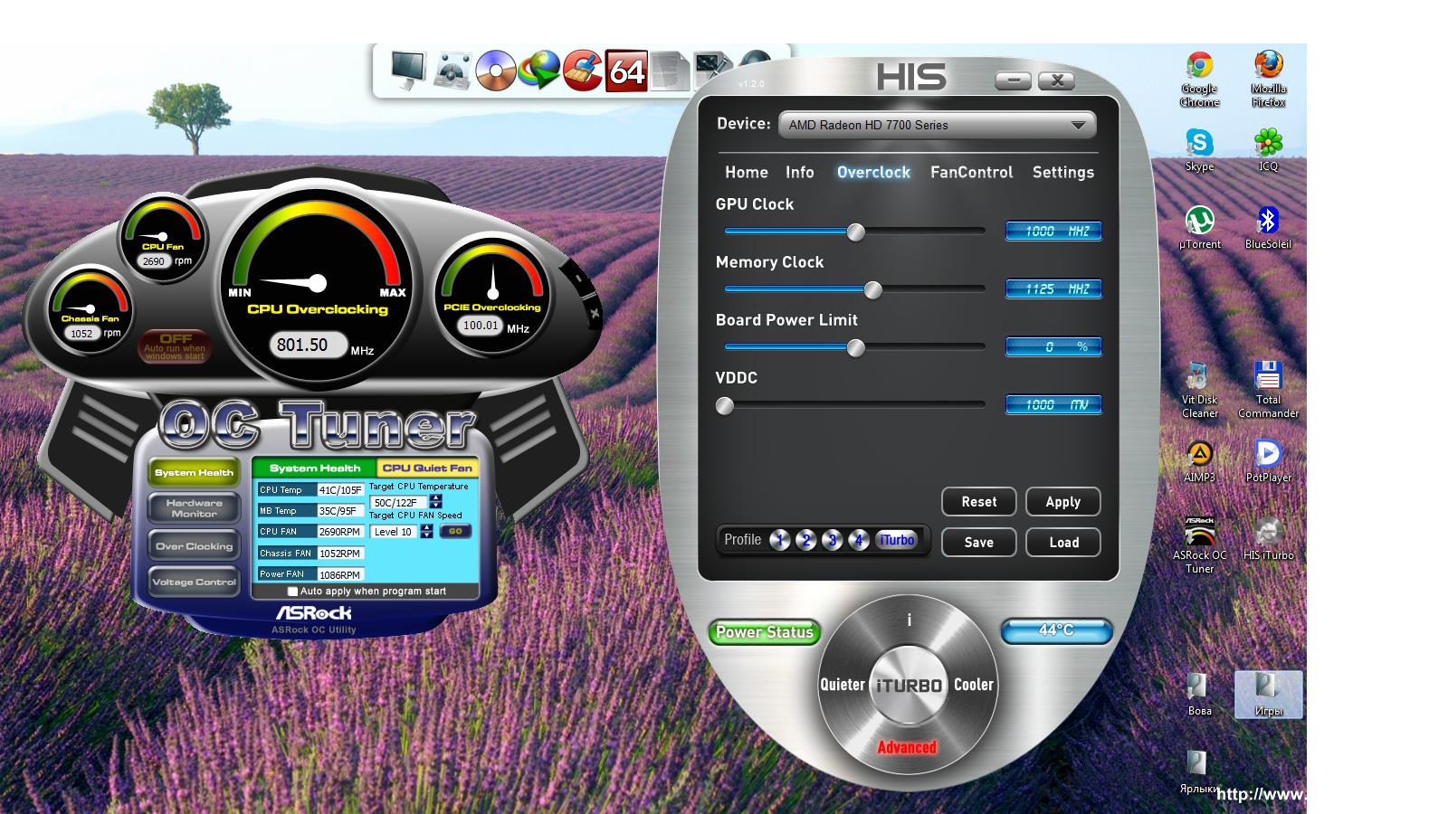This screenshot has width=1448, height=814.
Task: Open Hardware Monitor in OC Tuner
Action: point(194,508)
